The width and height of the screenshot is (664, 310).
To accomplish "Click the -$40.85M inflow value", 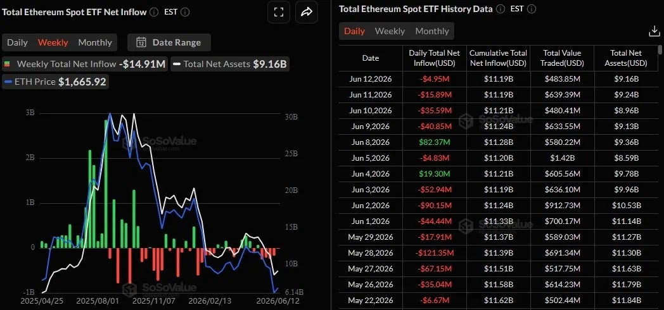I will (x=435, y=126).
